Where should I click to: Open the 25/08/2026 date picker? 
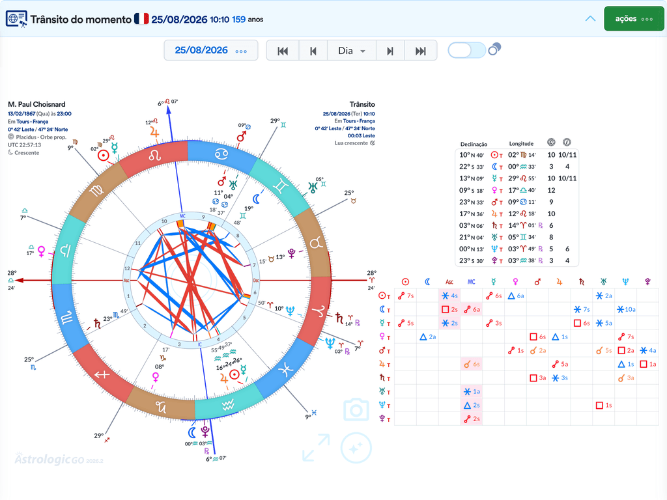[x=211, y=50]
